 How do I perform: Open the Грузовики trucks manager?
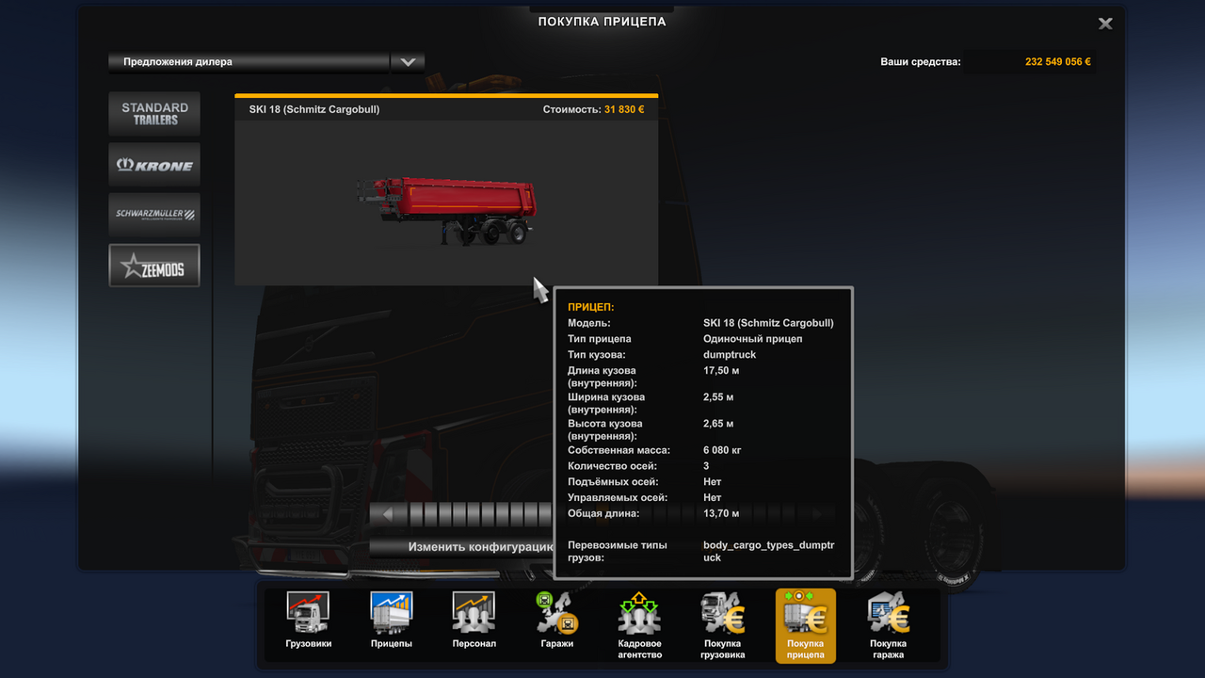point(308,621)
